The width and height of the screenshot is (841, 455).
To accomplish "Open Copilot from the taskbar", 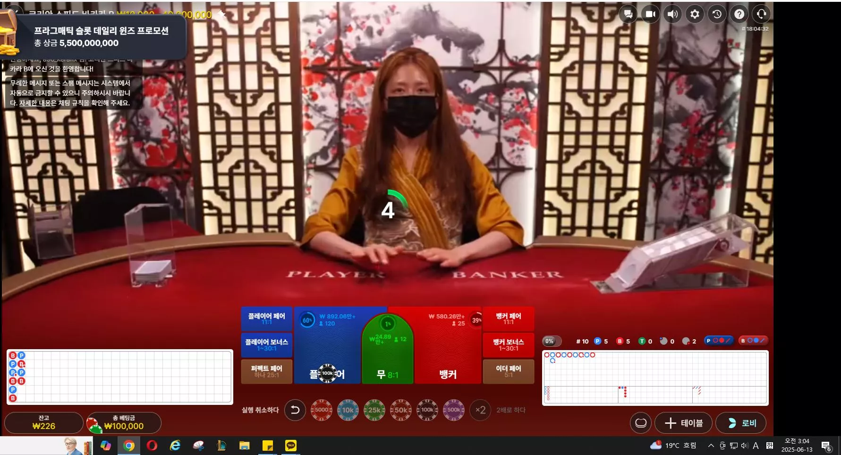I will (x=105, y=446).
